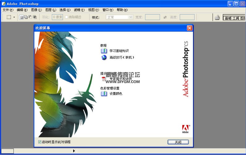
Task: Open the 设置颜色 color settings link
Action: click(x=116, y=94)
